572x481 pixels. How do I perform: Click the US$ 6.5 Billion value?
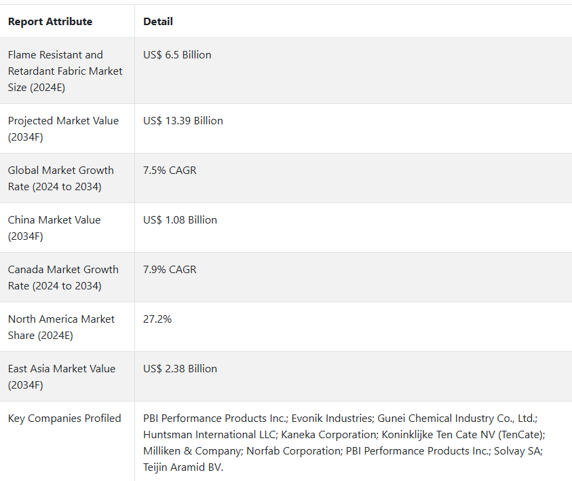(x=177, y=55)
